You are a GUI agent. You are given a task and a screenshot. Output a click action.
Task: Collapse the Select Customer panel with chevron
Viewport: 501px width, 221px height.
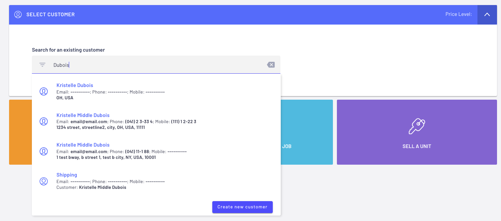487,15
